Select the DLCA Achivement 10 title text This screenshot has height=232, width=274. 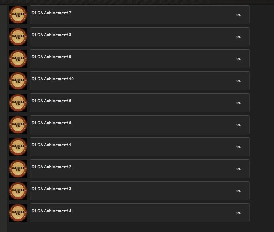click(x=53, y=79)
